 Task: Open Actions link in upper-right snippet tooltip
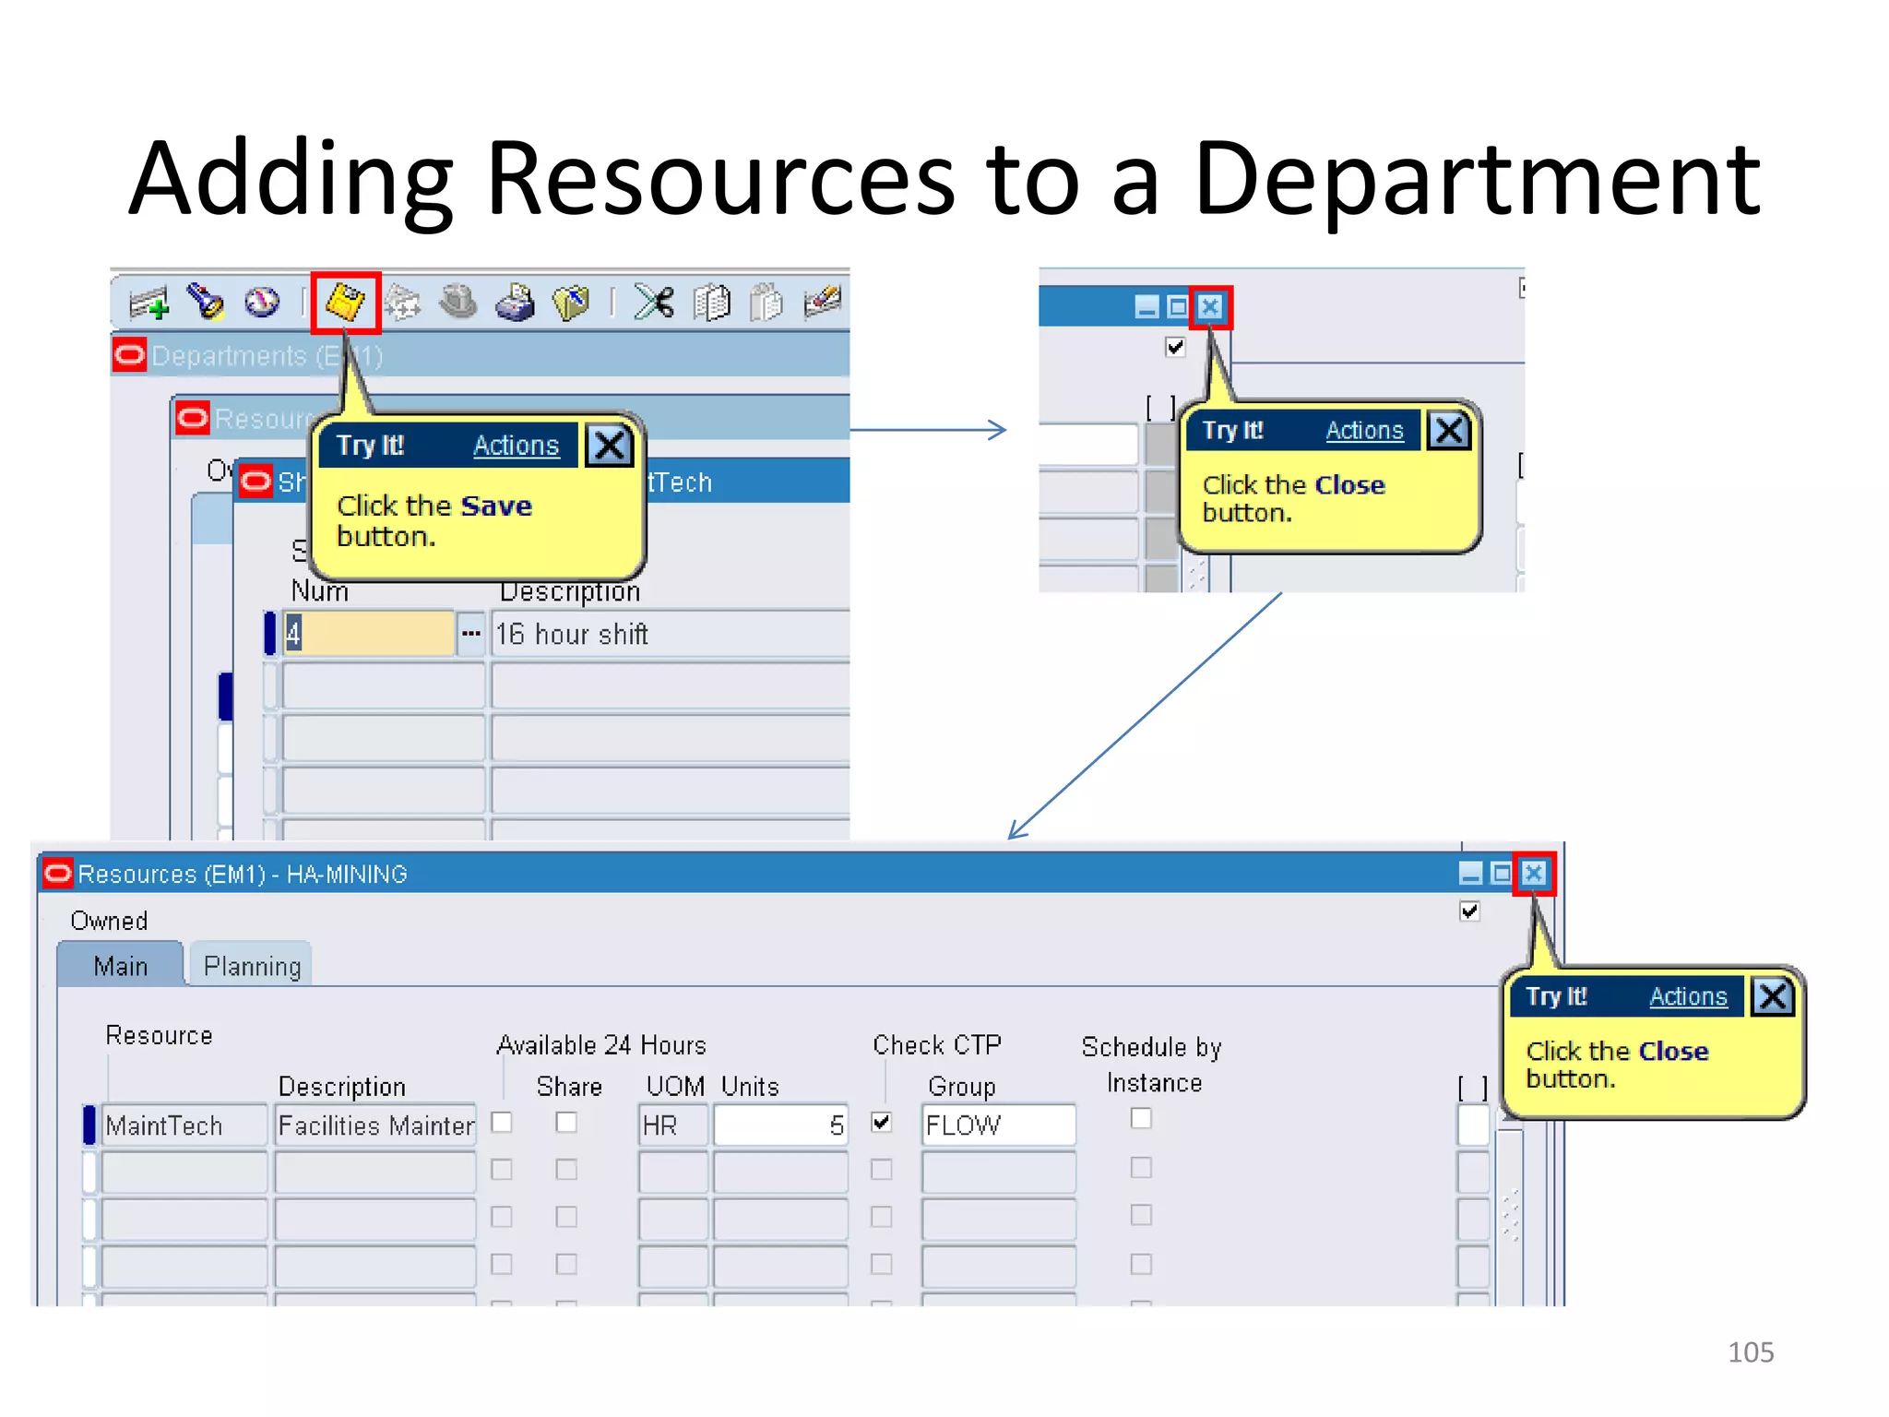click(1364, 430)
